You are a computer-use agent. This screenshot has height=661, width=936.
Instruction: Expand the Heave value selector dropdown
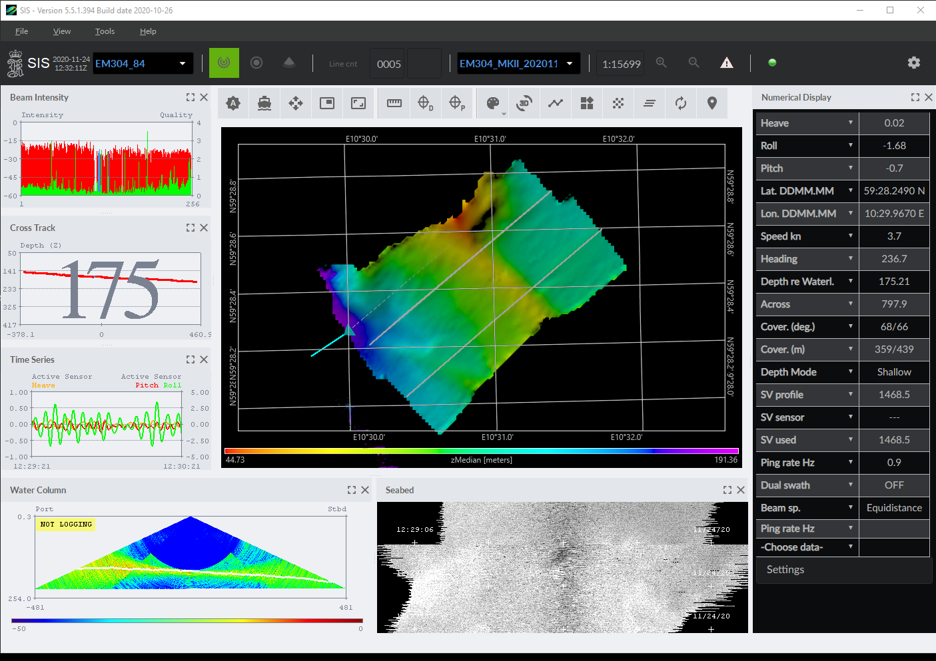[x=851, y=122]
